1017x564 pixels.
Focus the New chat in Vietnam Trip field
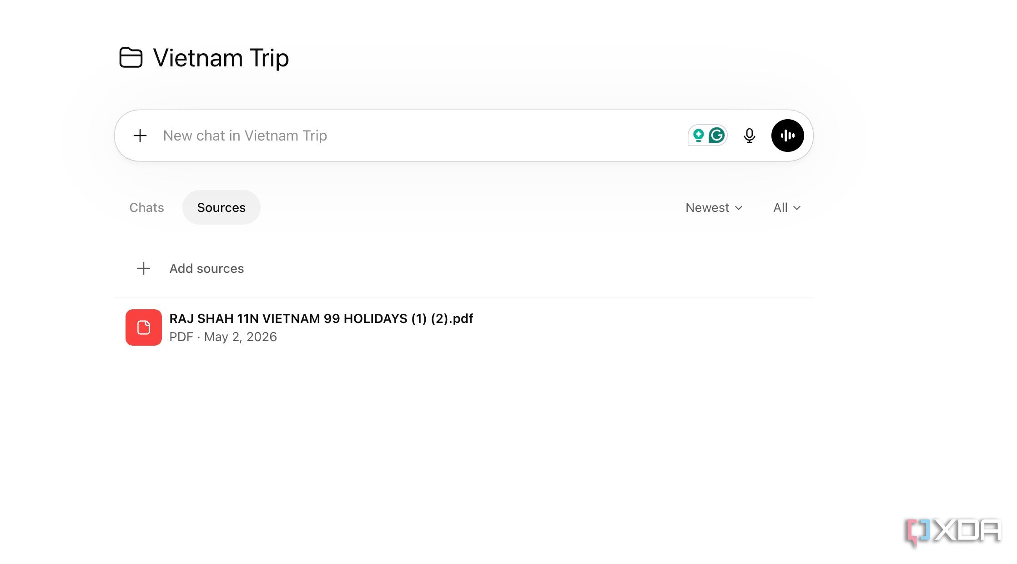(418, 136)
